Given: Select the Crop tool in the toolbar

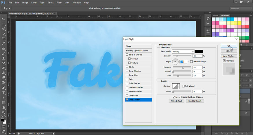Looking at the screenshot, I should [3, 39].
